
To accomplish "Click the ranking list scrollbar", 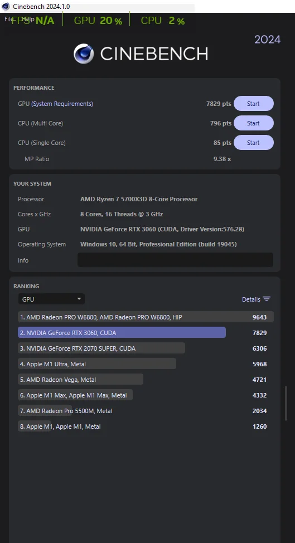I will (x=286, y=404).
